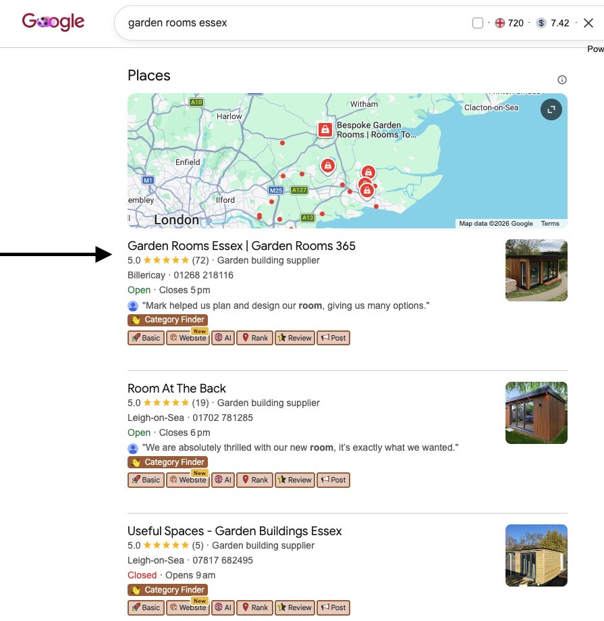Viewport: 604px width, 621px height.
Task: Click into the garden rooms essex search field
Action: [x=293, y=23]
